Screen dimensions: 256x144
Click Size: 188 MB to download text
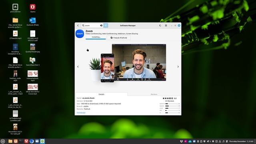[99, 104]
